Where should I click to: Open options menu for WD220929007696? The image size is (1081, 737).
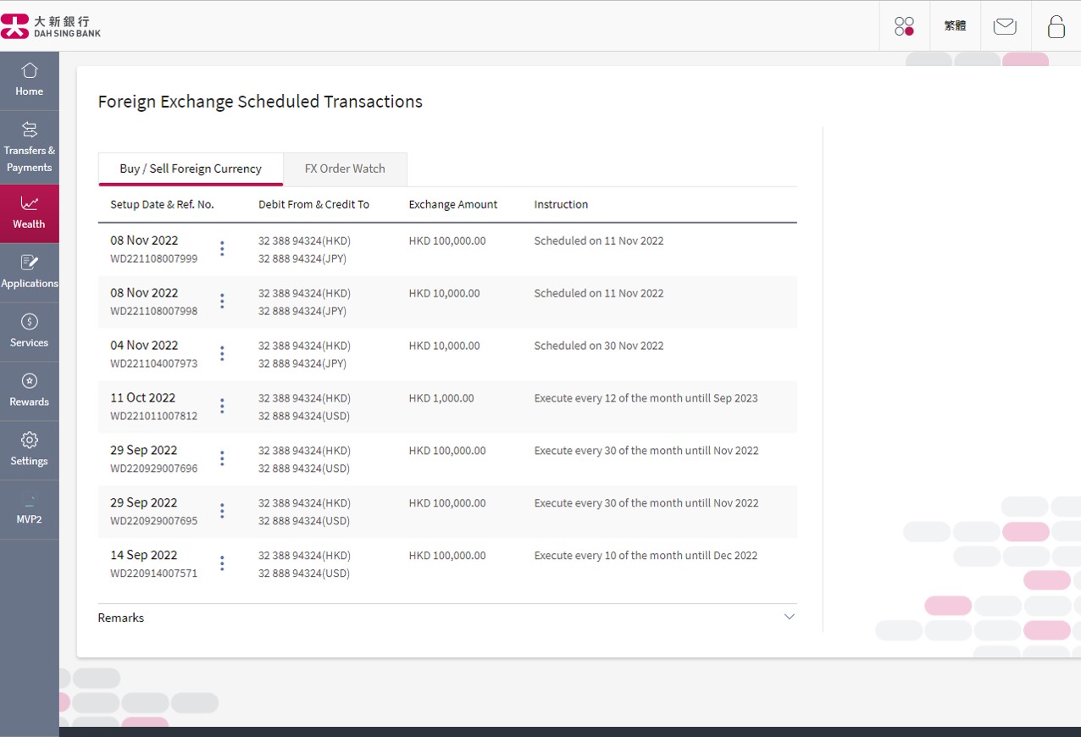coord(222,458)
